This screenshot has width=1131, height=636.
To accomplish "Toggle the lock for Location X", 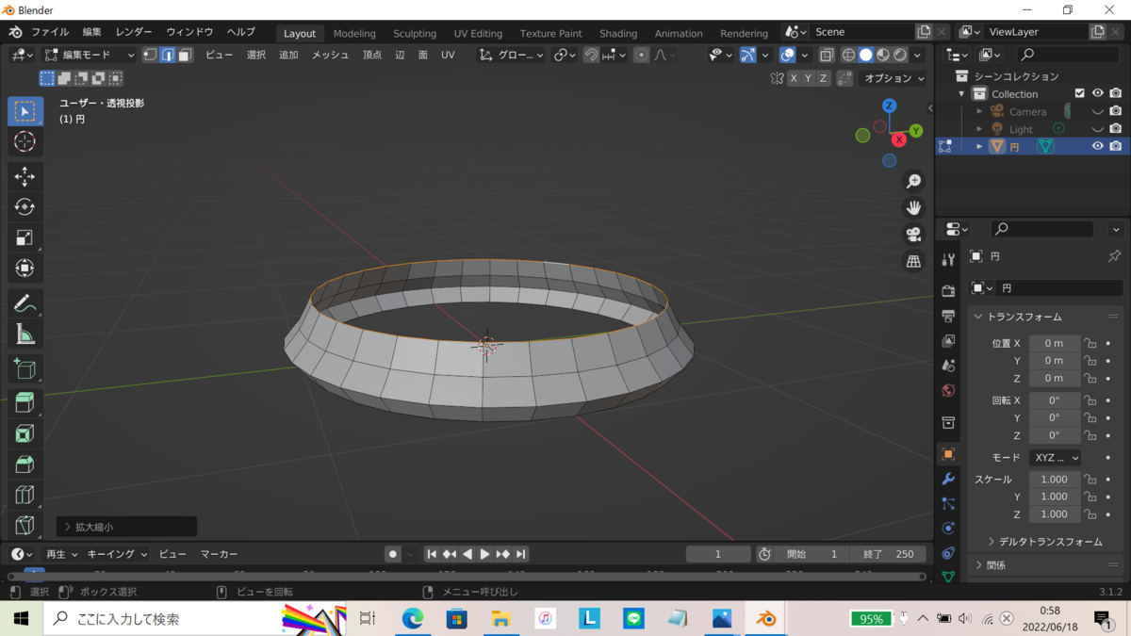I will (x=1090, y=344).
